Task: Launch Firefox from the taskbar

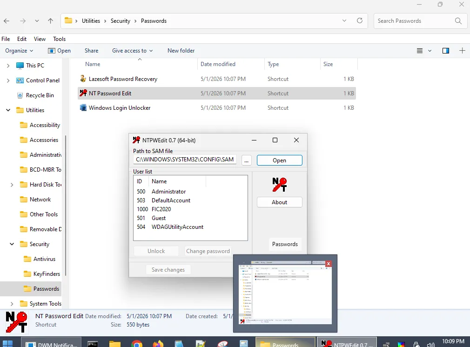Action: pos(158,344)
